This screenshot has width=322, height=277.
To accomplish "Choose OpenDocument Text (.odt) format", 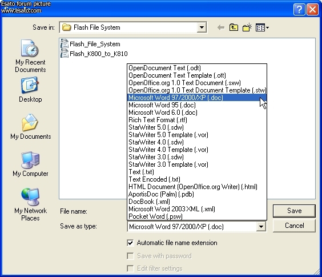I will 197,68.
